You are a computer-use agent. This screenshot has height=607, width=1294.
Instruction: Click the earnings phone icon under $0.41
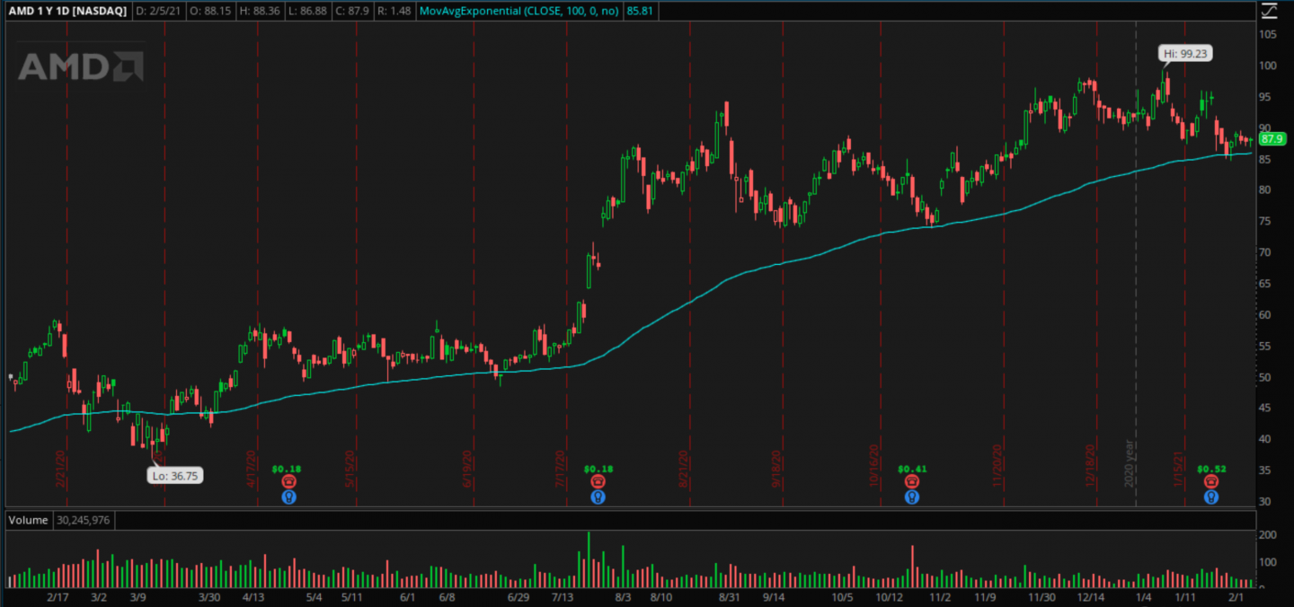(912, 482)
